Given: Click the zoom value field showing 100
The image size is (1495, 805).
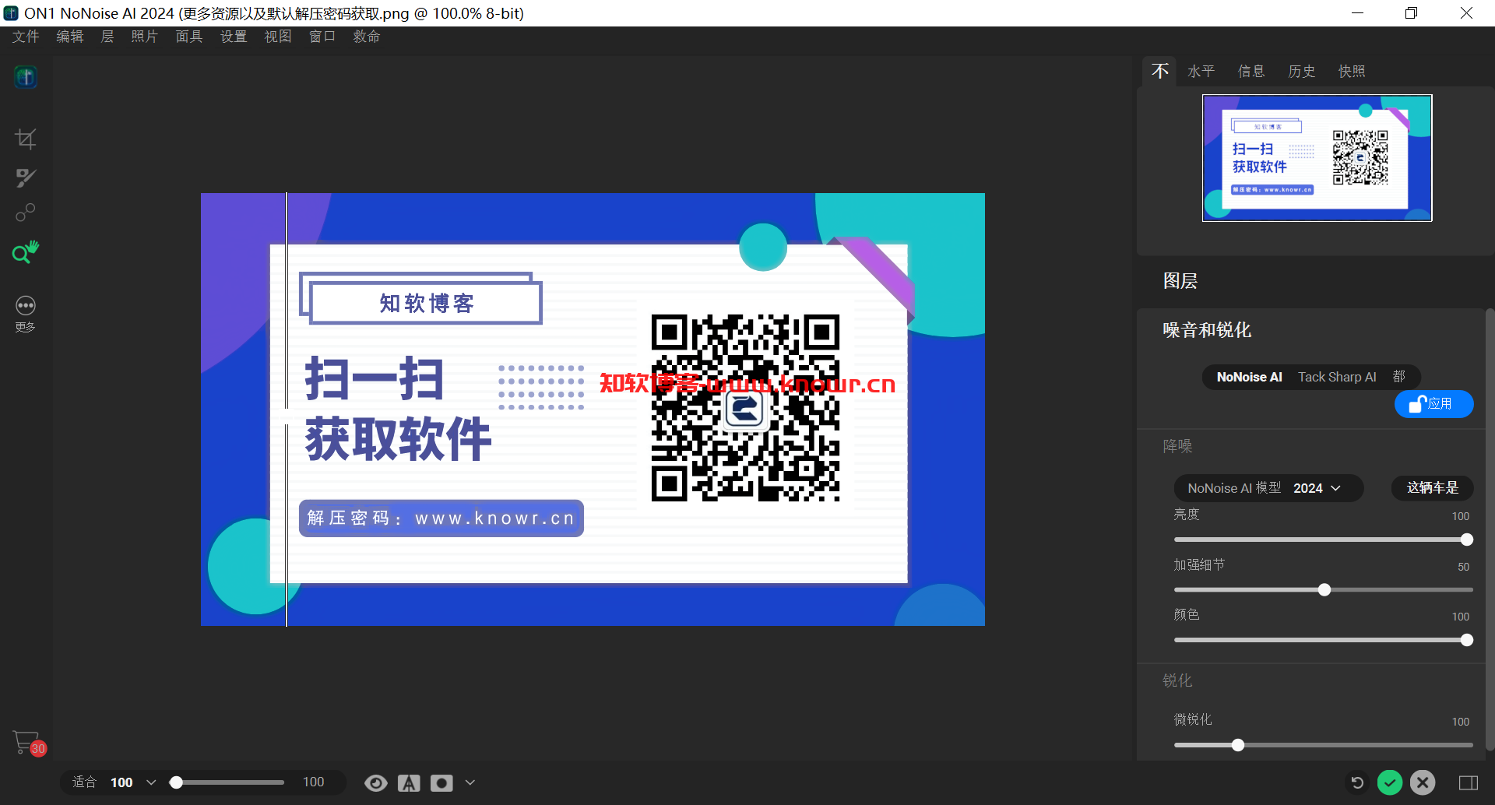Looking at the screenshot, I should [314, 782].
